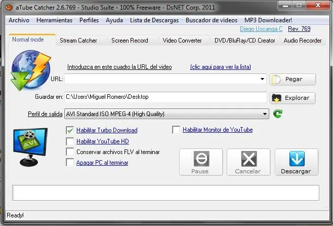Click the empty download list box
Screen dimensions: 333x226
point(165,193)
